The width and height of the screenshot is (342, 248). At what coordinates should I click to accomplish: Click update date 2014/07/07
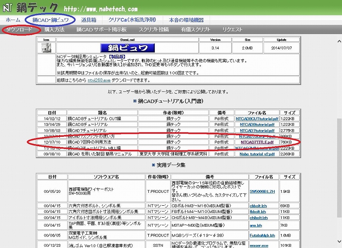[x=281, y=48]
